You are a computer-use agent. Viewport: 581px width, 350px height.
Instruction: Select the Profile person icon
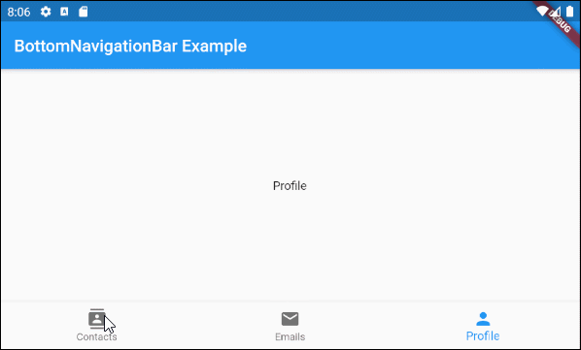click(x=483, y=319)
